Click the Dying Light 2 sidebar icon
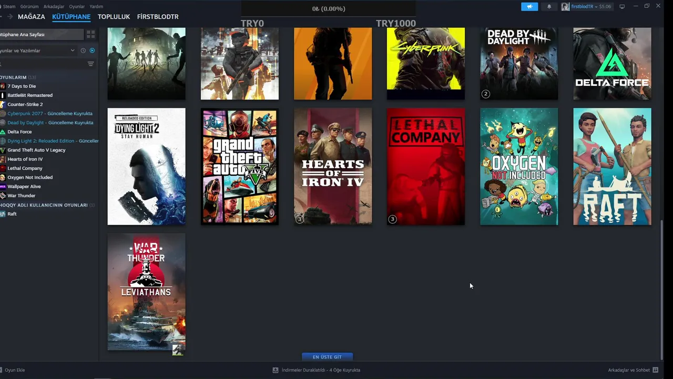This screenshot has width=673, height=379. [x=3, y=141]
